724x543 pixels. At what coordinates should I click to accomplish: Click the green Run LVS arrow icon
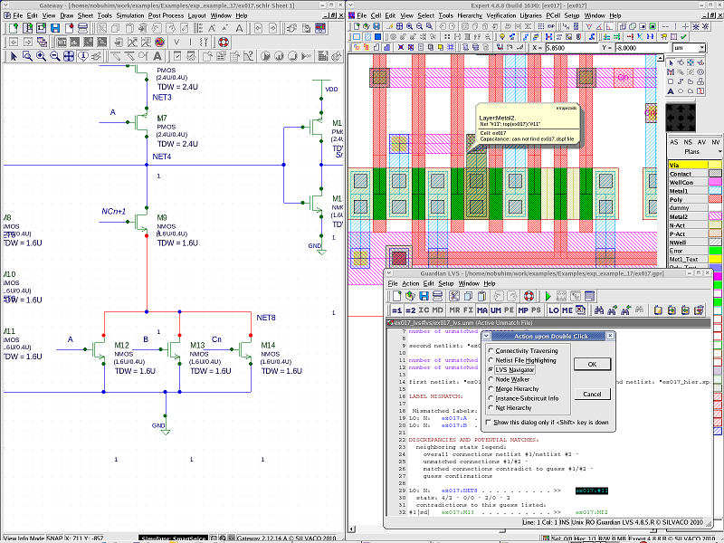point(548,296)
